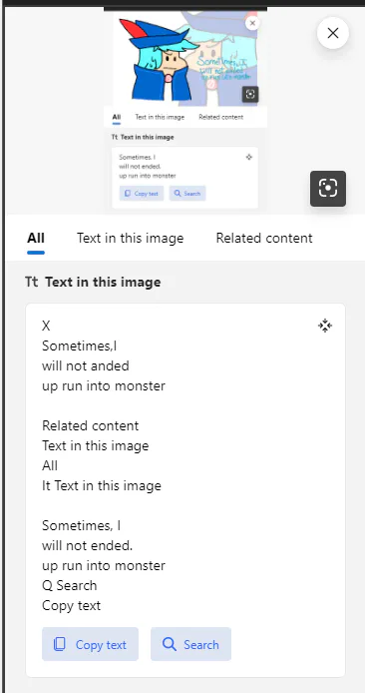365x693 pixels.
Task: Switch to the large Text in this image tab
Action: (131, 238)
